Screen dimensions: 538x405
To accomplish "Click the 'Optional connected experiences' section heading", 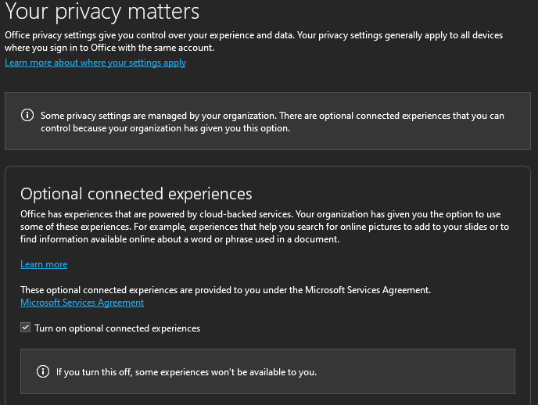I will click(x=136, y=194).
